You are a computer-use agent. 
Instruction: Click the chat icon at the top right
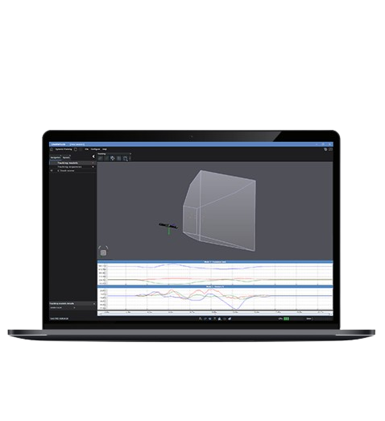click(x=325, y=149)
